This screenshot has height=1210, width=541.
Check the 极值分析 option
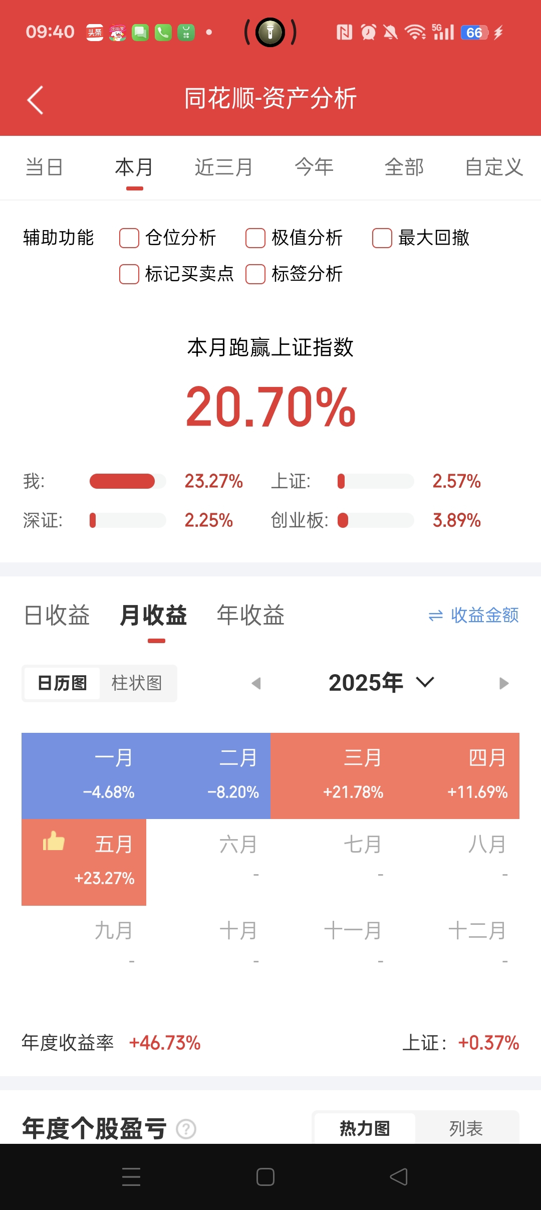pos(255,238)
